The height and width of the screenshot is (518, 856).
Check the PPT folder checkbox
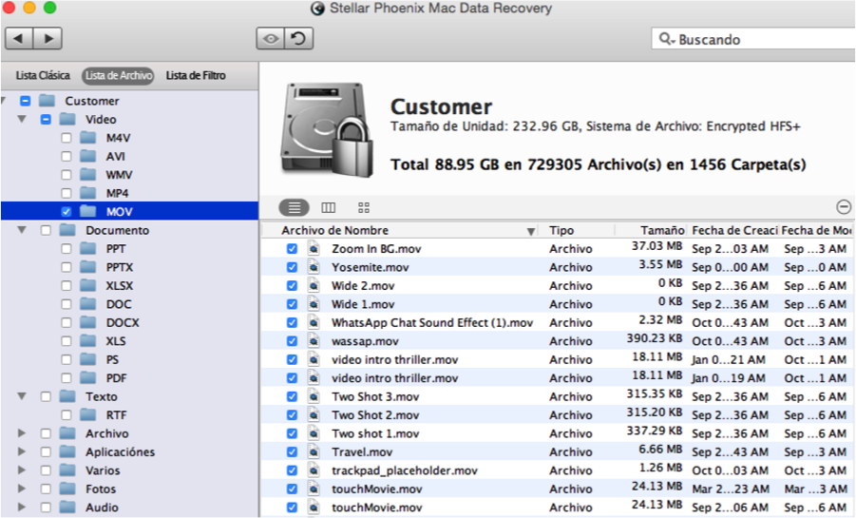coord(67,249)
